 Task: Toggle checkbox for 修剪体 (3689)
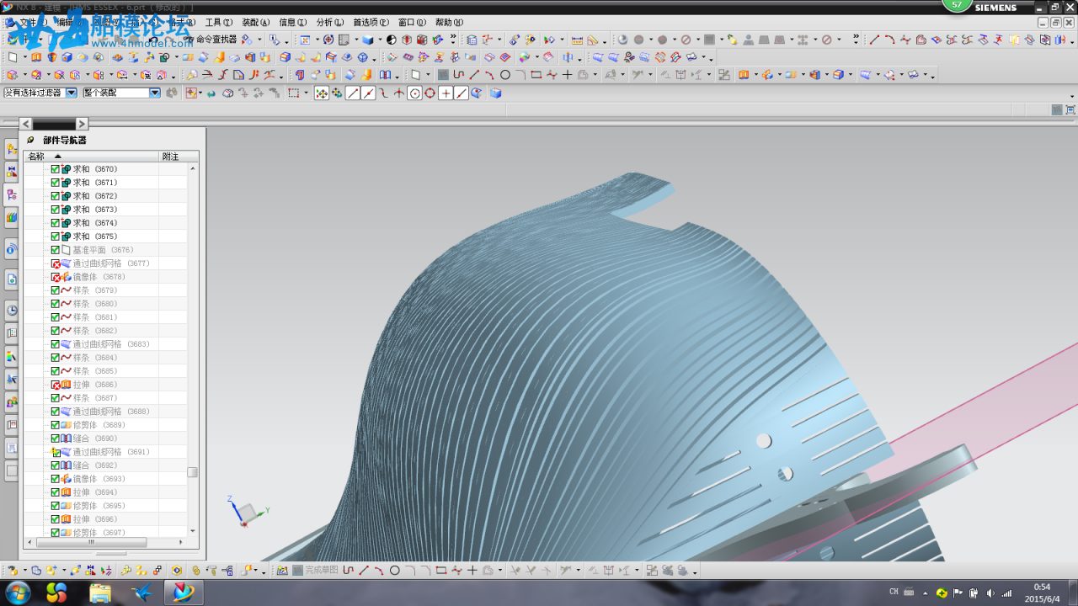(x=56, y=425)
